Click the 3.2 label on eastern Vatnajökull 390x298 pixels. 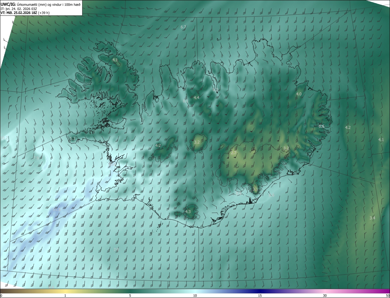pos(286,148)
